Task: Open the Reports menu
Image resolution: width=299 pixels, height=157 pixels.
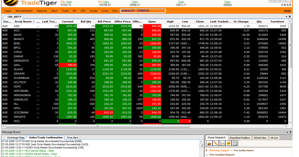Action: [42, 11]
